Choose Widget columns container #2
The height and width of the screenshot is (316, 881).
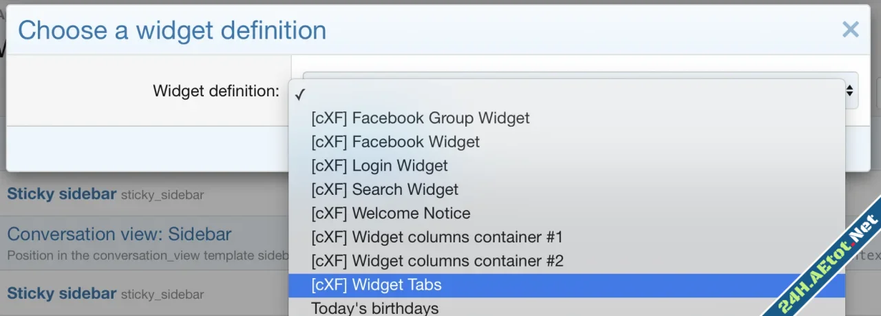tap(437, 261)
